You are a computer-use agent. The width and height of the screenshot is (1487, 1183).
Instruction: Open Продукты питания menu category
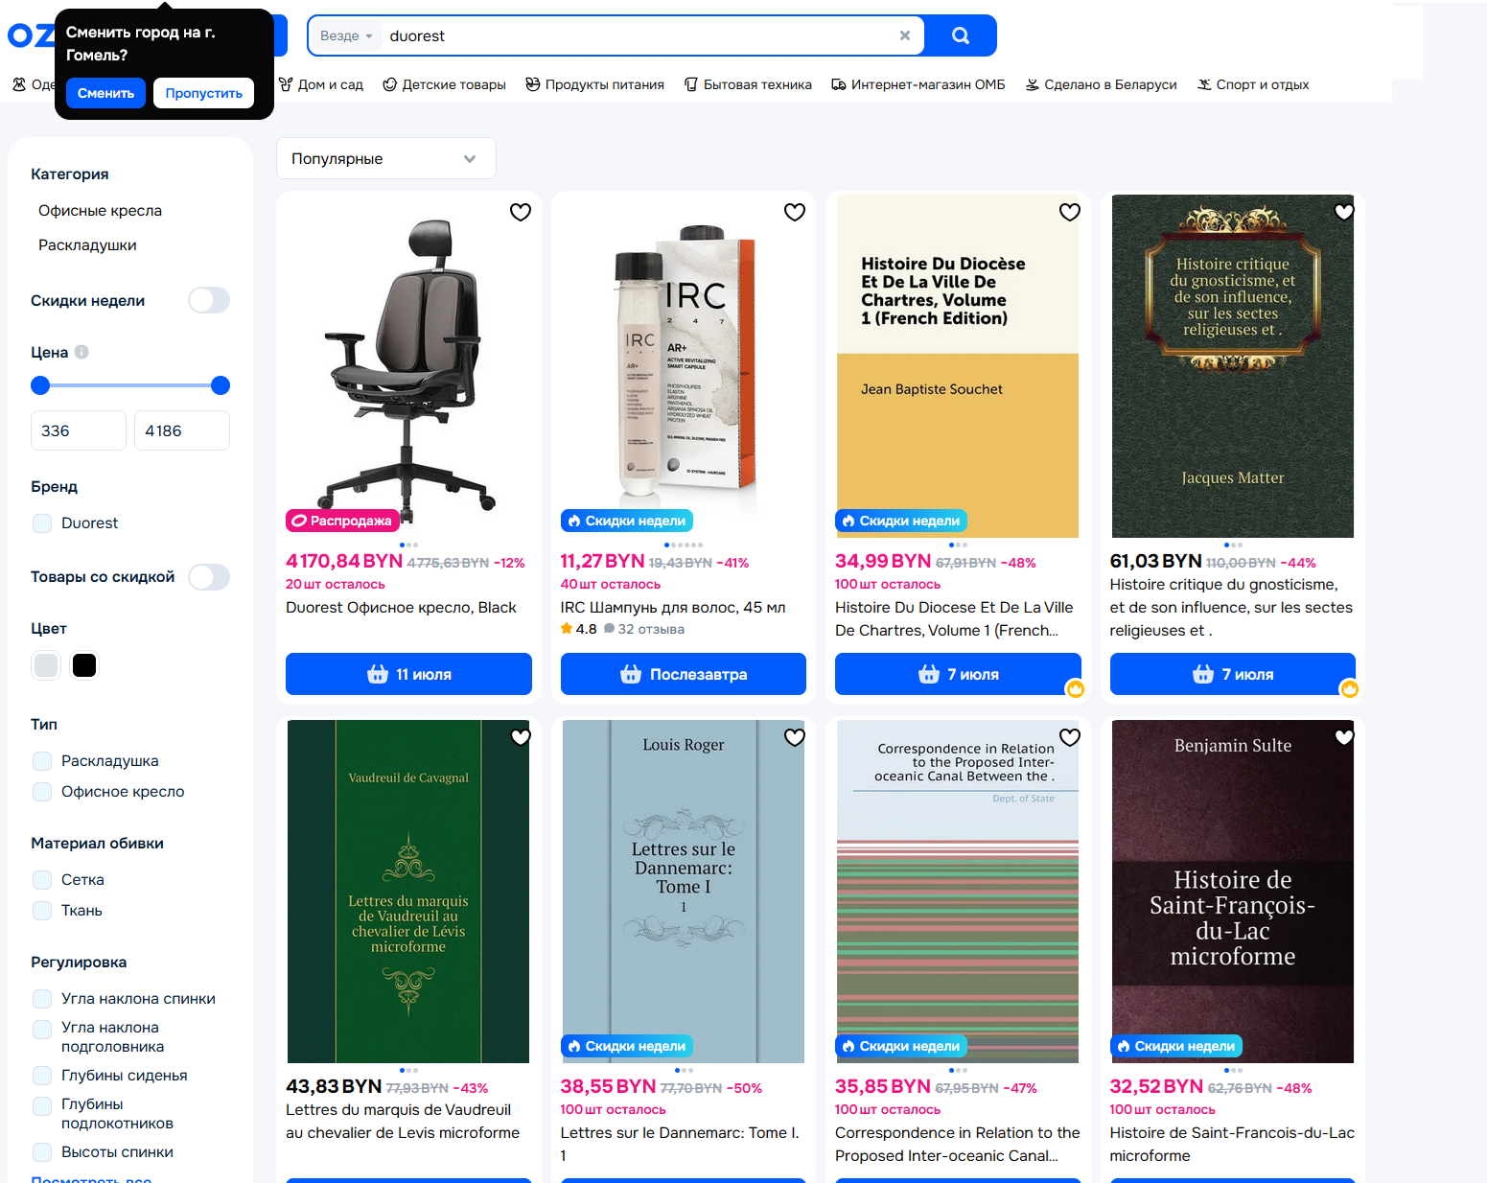[x=594, y=84]
